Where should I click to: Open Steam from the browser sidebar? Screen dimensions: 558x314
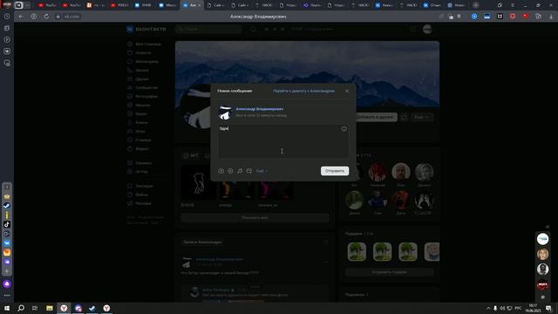7,206
